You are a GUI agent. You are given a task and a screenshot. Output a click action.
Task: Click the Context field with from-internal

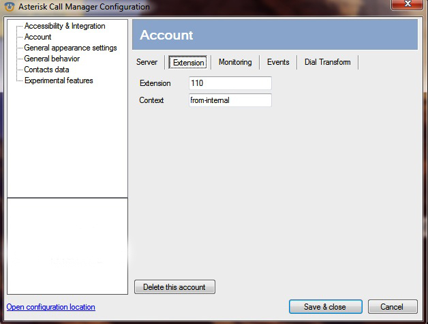click(x=230, y=100)
